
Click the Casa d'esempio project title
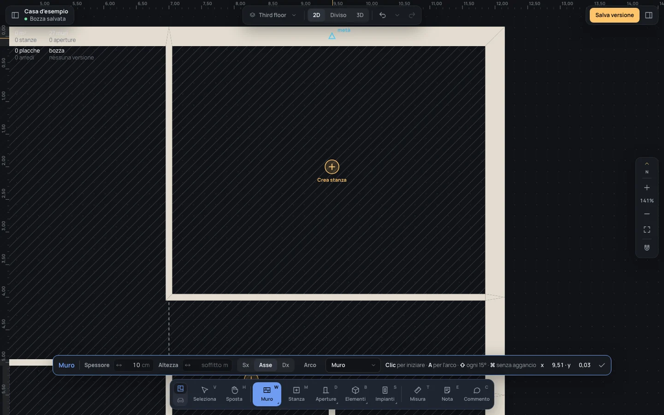(46, 12)
